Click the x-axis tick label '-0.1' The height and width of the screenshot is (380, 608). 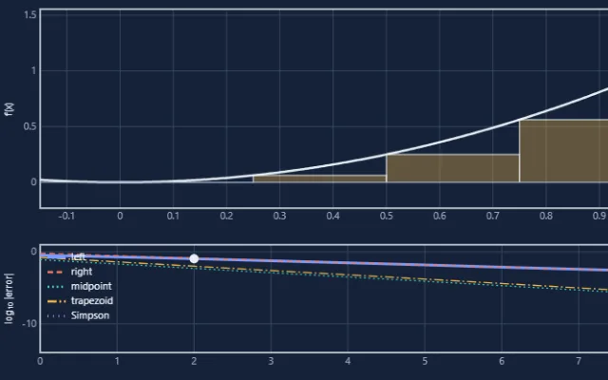pyautogui.click(x=66, y=216)
